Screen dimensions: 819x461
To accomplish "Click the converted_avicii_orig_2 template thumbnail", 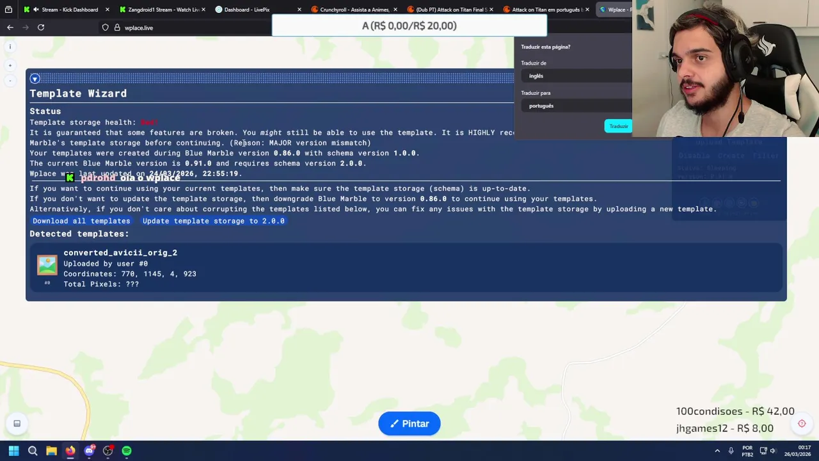I will click(47, 264).
